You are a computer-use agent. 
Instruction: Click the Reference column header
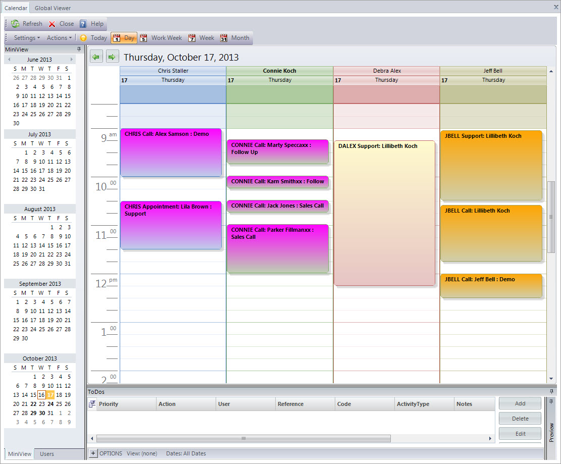[305, 404]
